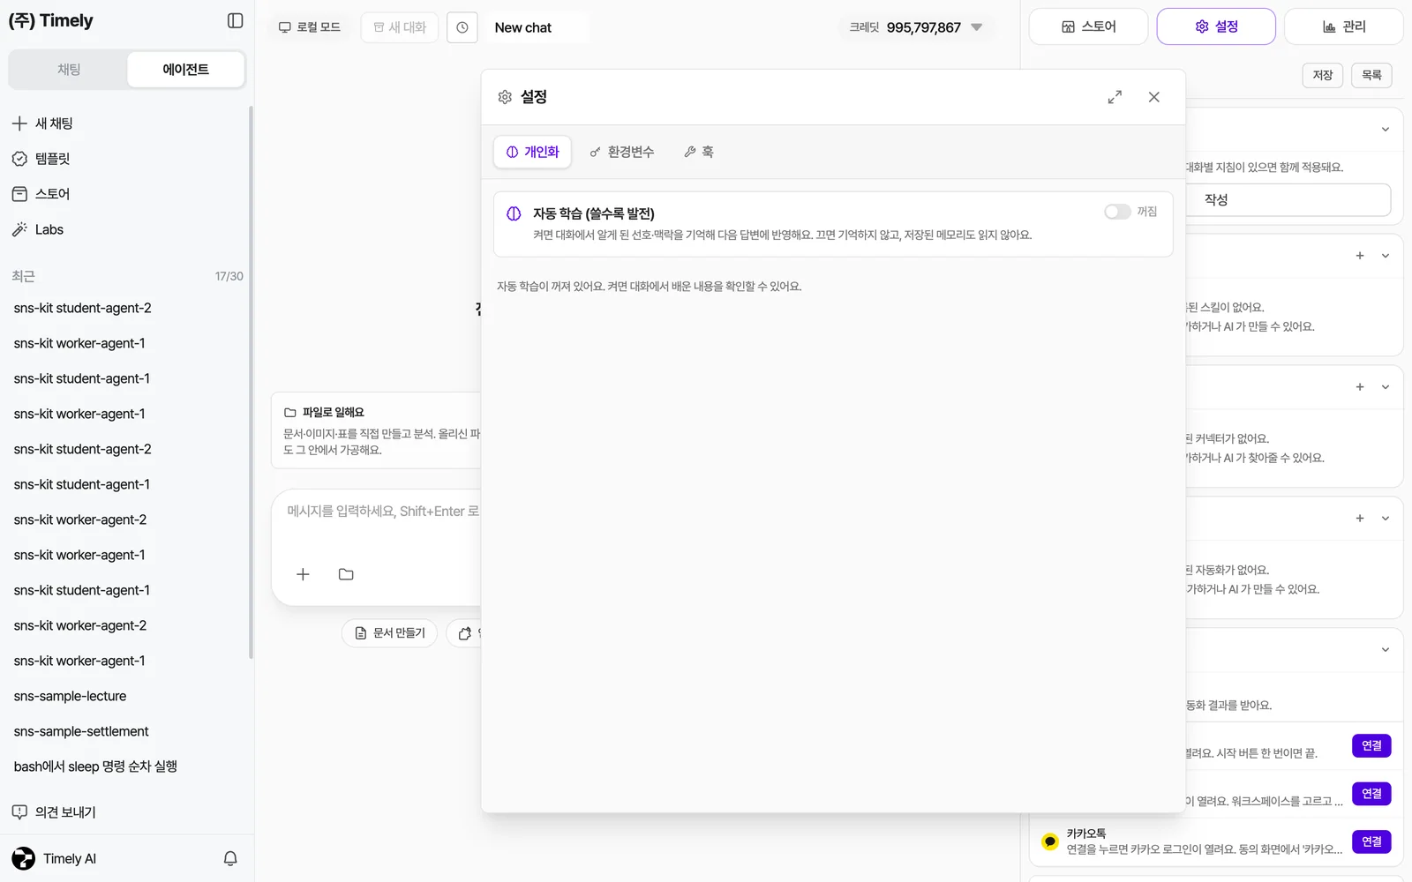This screenshot has width=1412, height=882.
Task: Click the 17/30 recent count
Action: [229, 276]
